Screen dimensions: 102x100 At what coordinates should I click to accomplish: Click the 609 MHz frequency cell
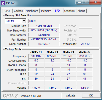point(36,56)
